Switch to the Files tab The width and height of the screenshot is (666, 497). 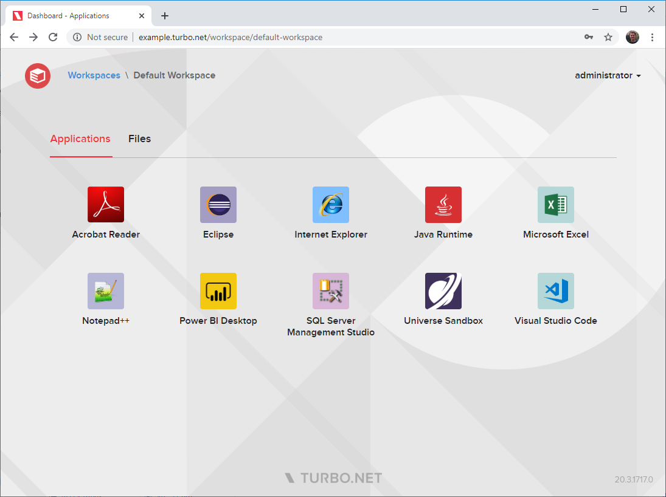[139, 139]
